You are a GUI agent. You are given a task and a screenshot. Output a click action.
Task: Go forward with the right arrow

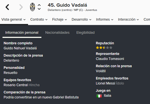[x=21, y=7]
